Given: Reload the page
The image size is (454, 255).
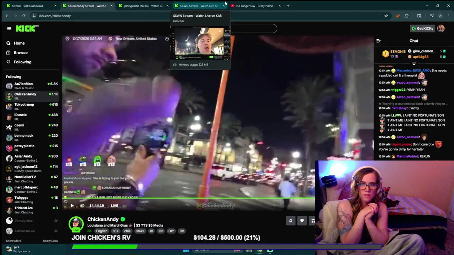Looking at the screenshot, I should 24,16.
